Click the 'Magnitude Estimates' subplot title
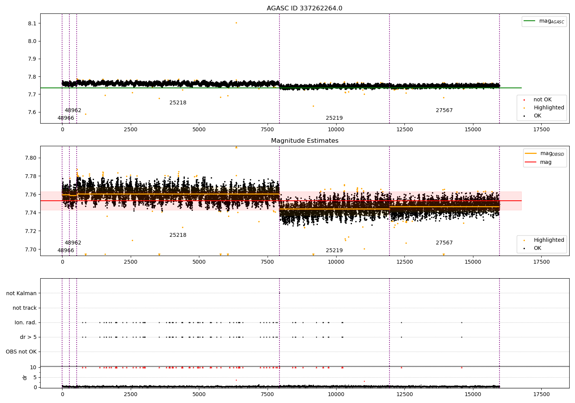 click(x=304, y=141)
